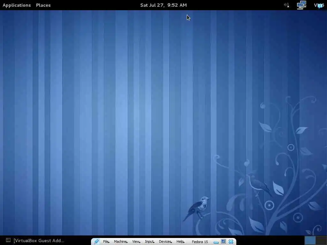Click the muted volume speaker icon
This screenshot has height=245, width=327.
click(286, 5)
